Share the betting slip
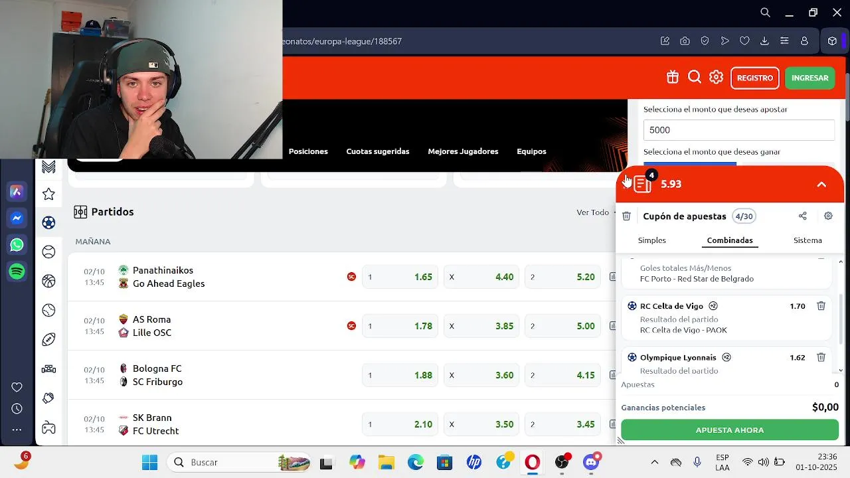The image size is (850, 478). (x=803, y=216)
